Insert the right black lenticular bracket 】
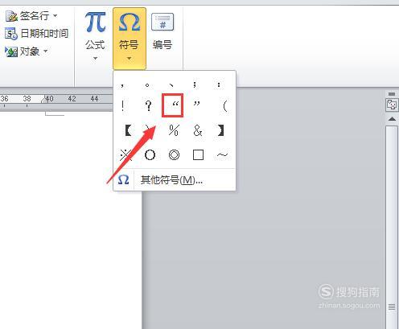This screenshot has width=399, height=329. click(220, 130)
